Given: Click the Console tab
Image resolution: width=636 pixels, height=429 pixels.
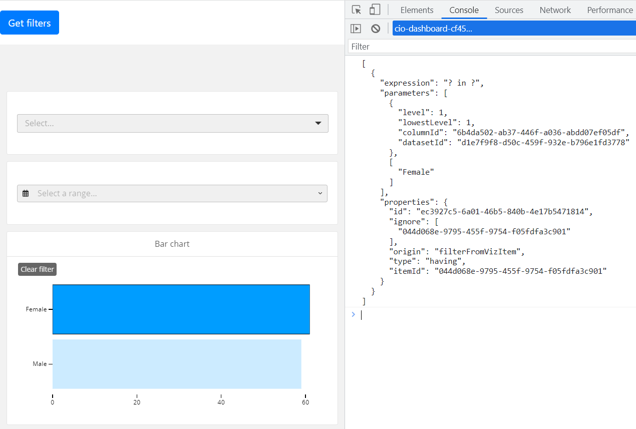Looking at the screenshot, I should pos(464,10).
